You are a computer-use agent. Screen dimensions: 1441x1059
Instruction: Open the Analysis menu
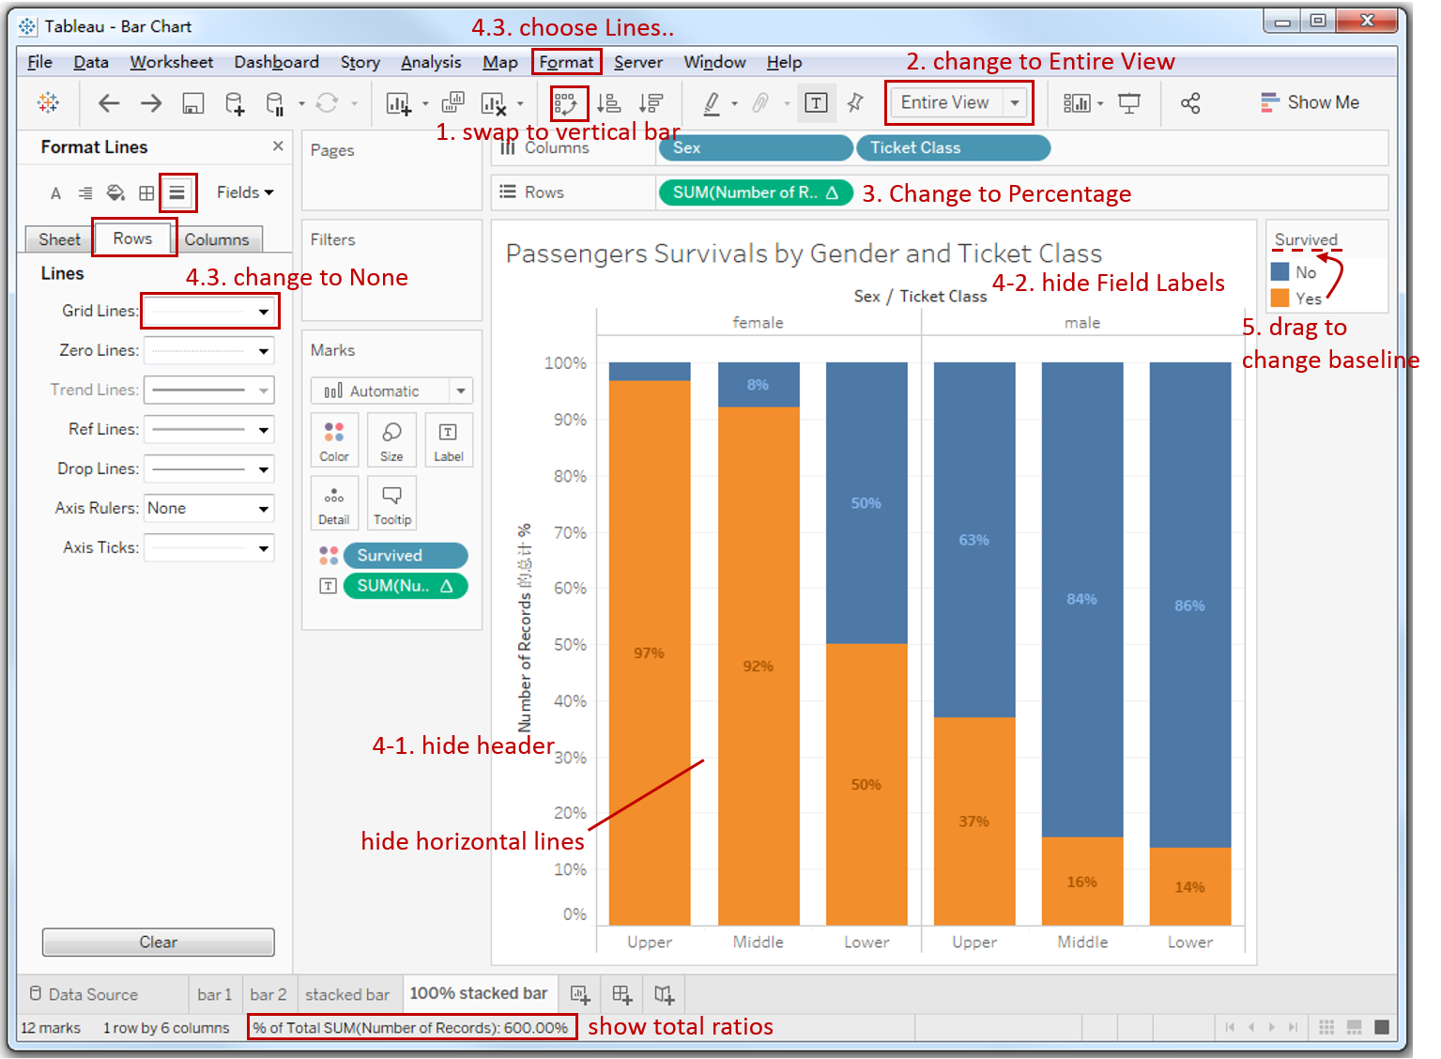pyautogui.click(x=430, y=62)
